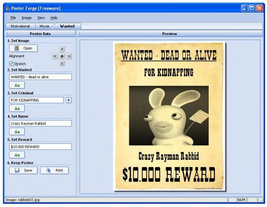Edit the Crazy Rayman Rabbid name field
This screenshot has height=207, width=267.
coord(40,123)
